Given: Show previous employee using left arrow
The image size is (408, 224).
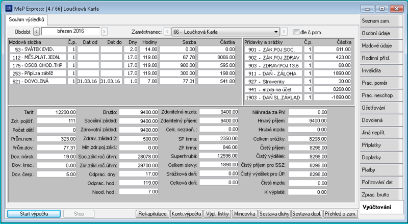Looking at the screenshot, I should [x=167, y=32].
